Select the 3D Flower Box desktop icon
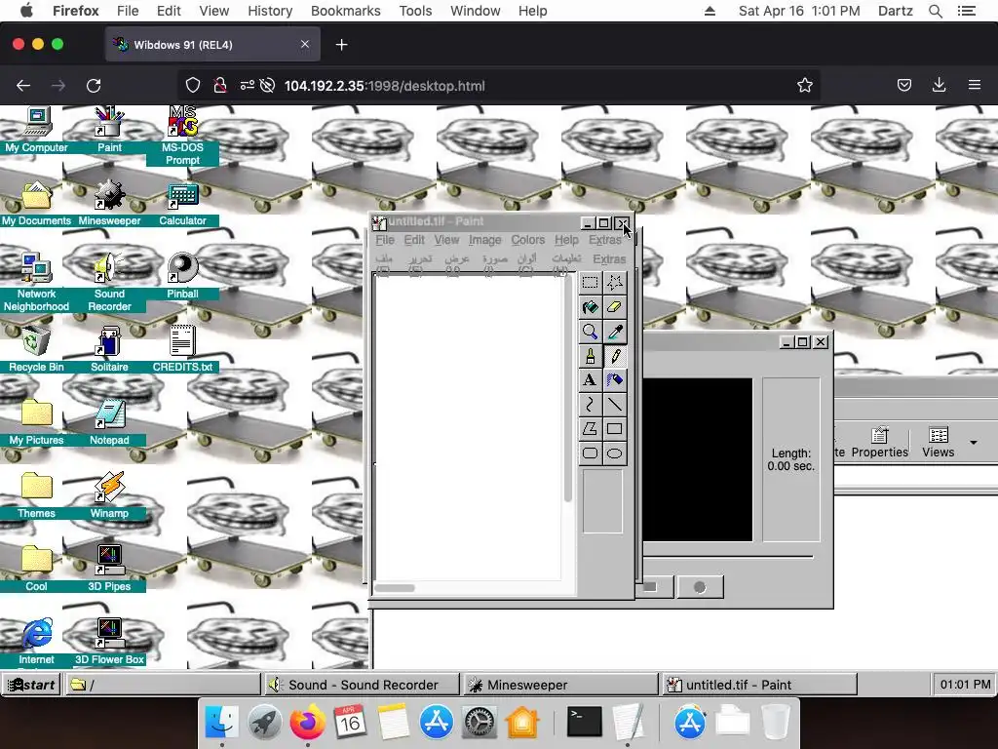 [x=109, y=642]
